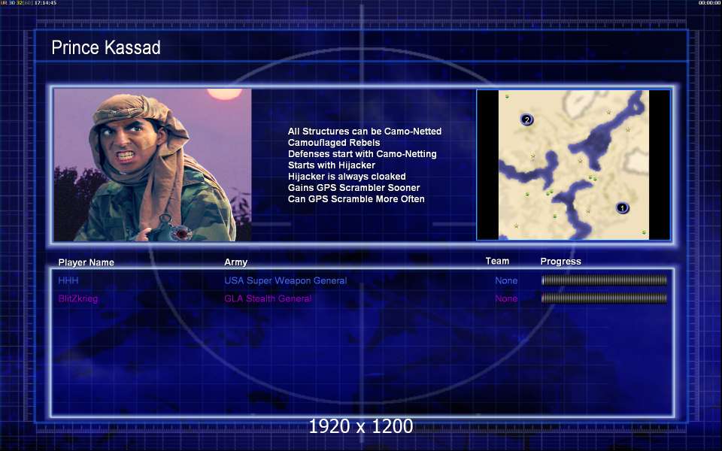Select the Progress column header
This screenshot has width=722, height=451.
tap(560, 262)
